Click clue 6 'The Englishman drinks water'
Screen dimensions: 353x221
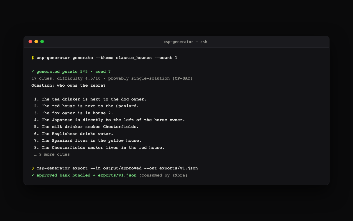74,134
